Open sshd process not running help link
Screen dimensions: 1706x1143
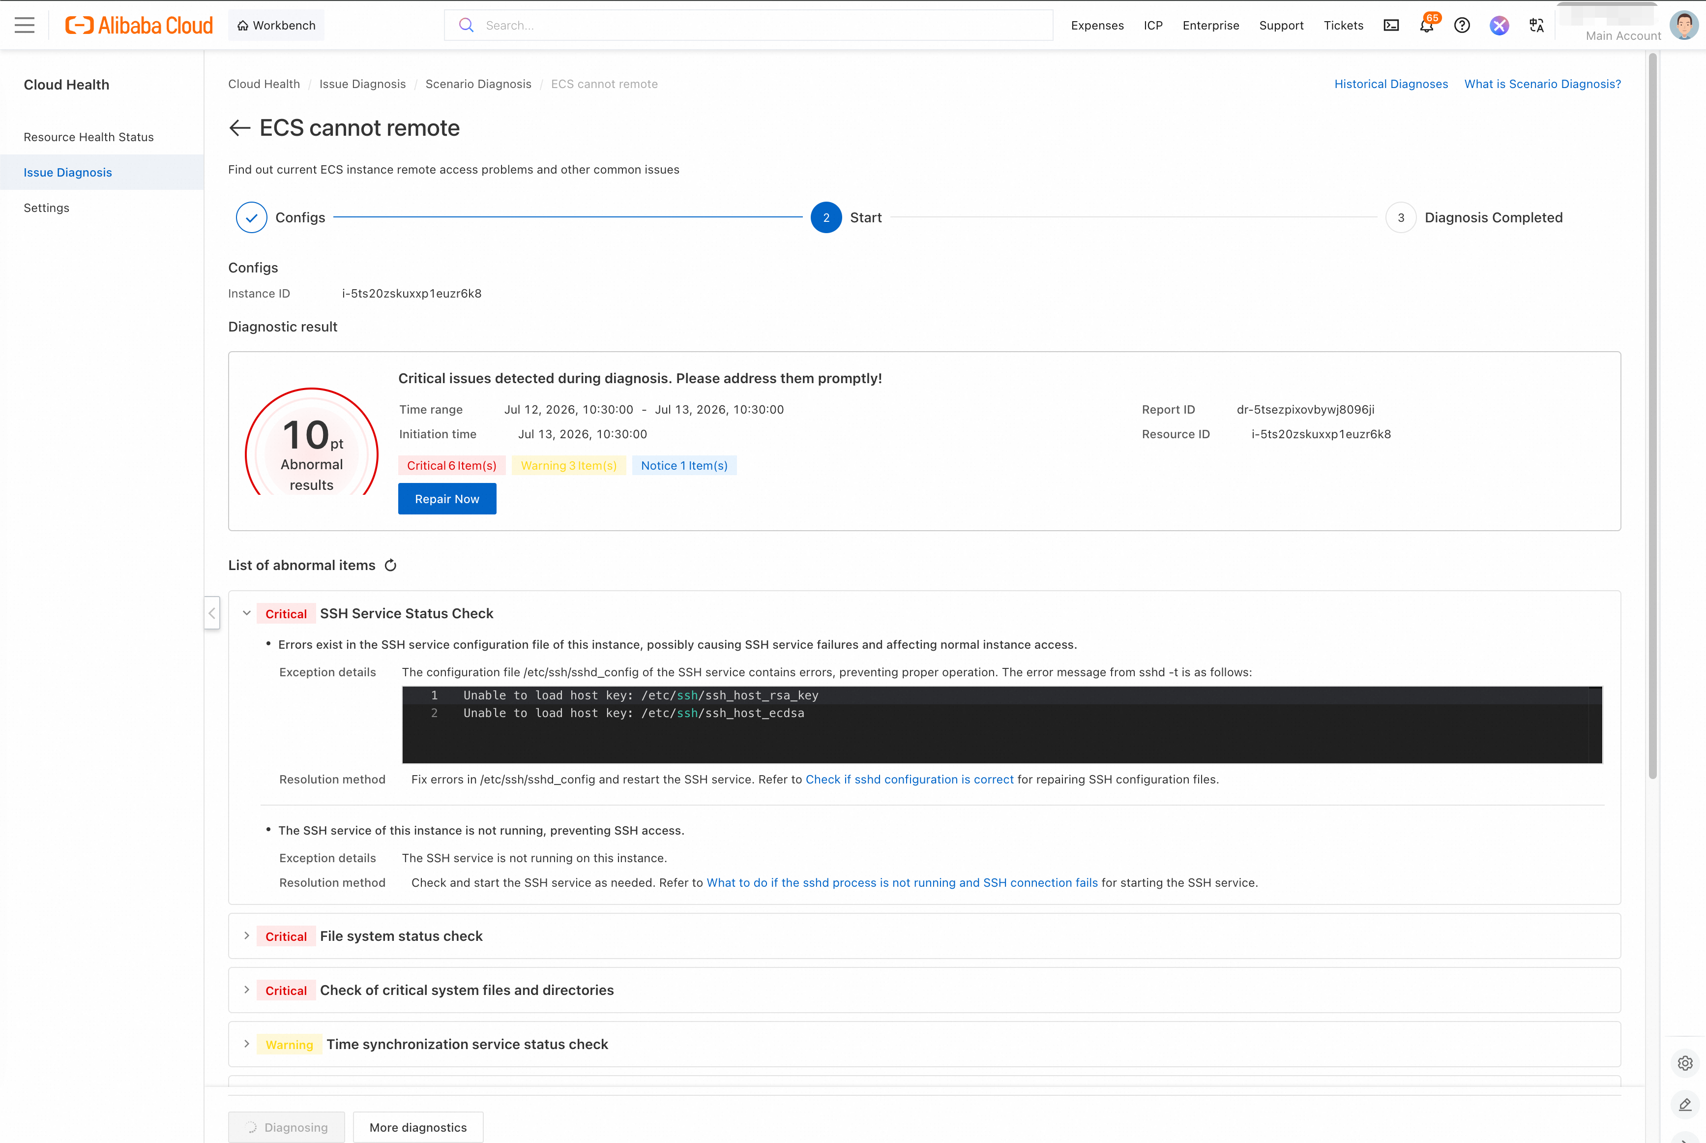point(902,883)
